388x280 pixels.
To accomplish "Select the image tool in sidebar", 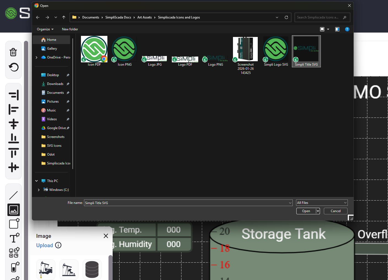I will [13, 210].
